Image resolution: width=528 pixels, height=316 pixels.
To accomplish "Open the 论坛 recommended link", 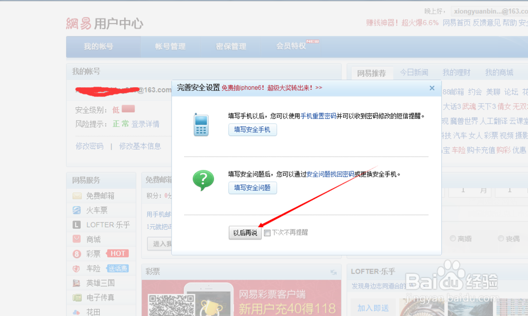I will coord(511,92).
